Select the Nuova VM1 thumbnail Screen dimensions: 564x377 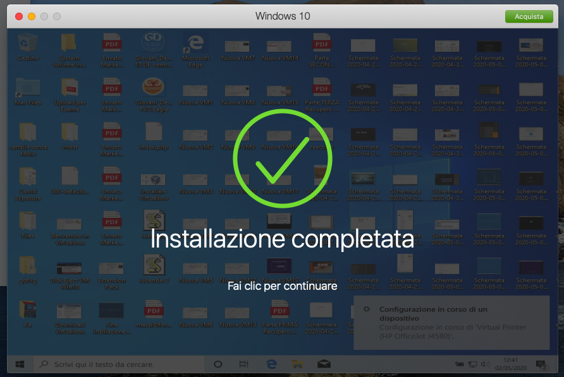point(195,92)
